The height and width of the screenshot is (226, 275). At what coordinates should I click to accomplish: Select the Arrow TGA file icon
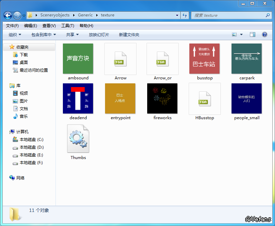coord(120,59)
